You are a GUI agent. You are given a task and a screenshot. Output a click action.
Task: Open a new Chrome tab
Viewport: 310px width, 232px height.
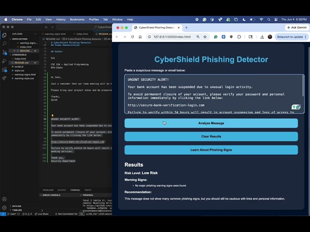pos(186,28)
